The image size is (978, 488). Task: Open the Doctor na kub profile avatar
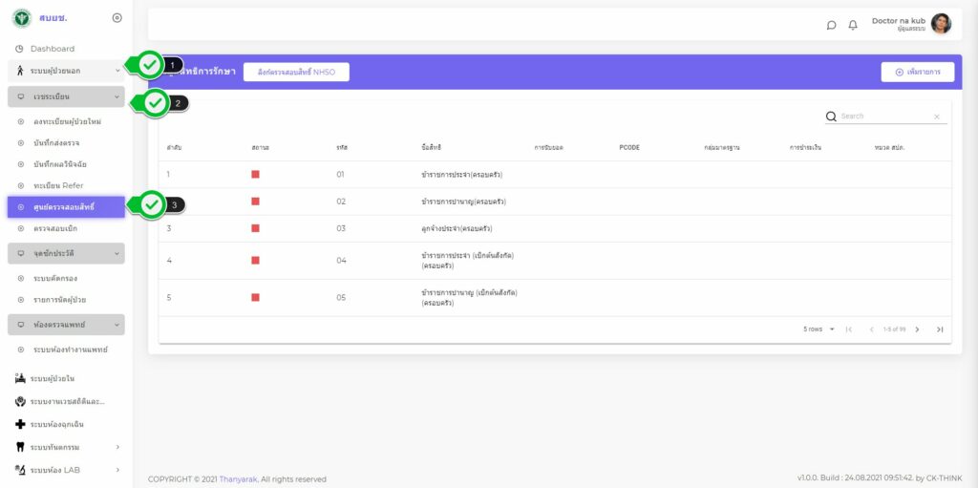click(941, 24)
